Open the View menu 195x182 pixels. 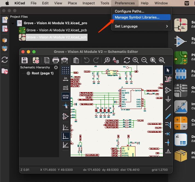[58, 3]
